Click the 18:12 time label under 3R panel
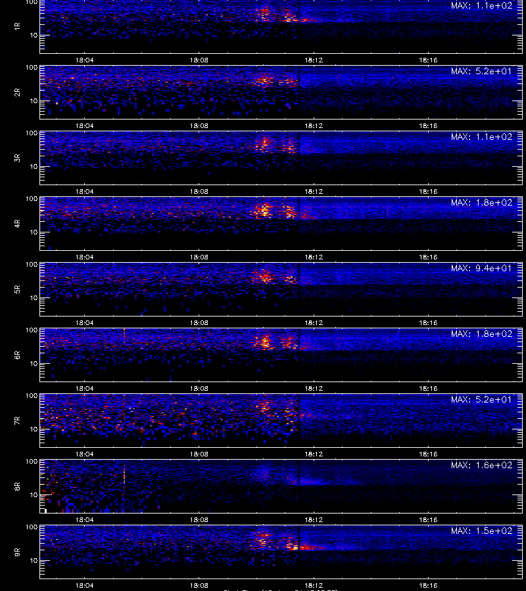The height and width of the screenshot is (591, 526). (x=314, y=192)
